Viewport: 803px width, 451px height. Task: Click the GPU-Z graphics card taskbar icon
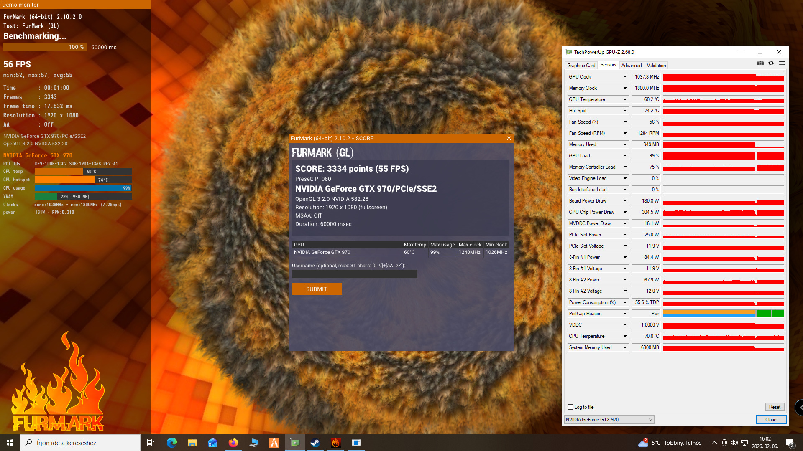point(295,443)
